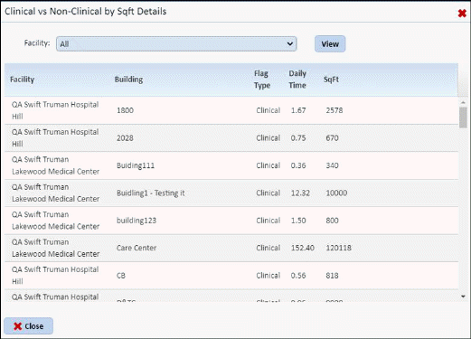
Task: Click SqFt value 10000
Action: coord(336,193)
